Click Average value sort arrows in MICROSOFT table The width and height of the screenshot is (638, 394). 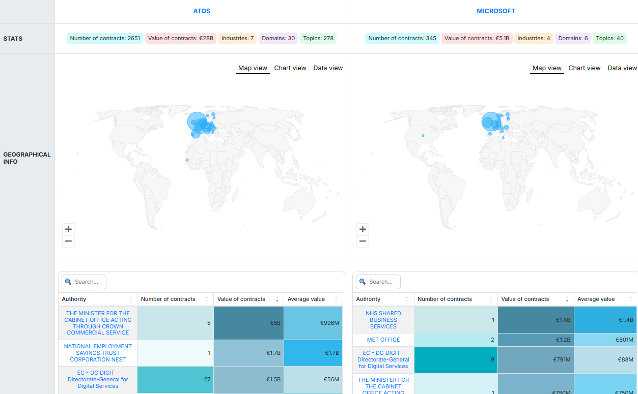tap(631, 299)
